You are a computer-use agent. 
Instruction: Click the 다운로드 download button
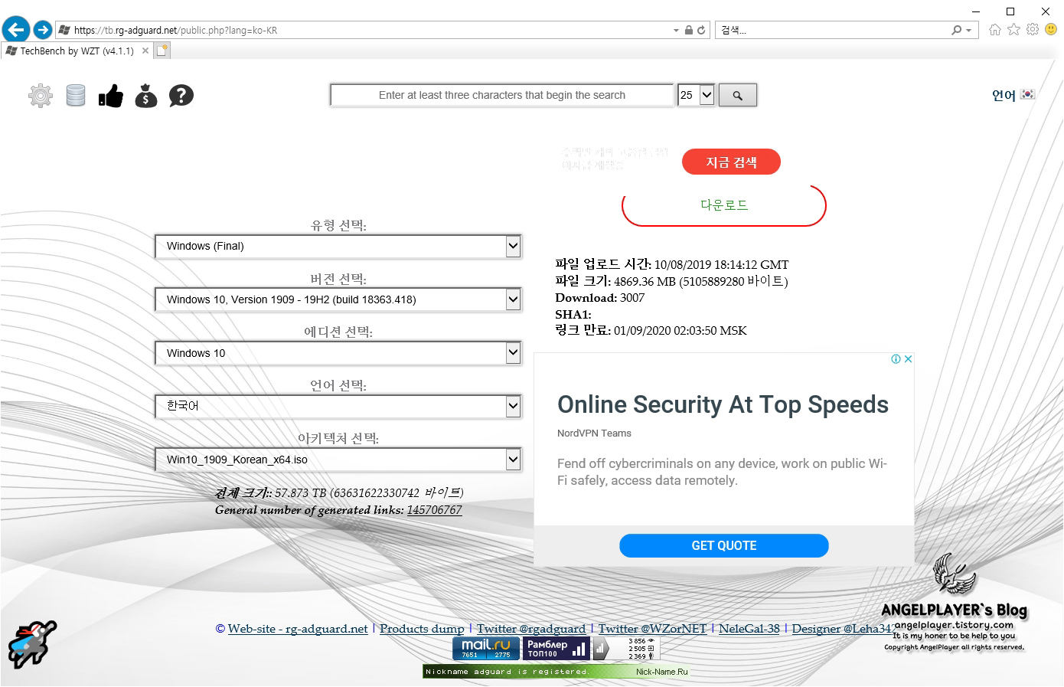tap(724, 205)
